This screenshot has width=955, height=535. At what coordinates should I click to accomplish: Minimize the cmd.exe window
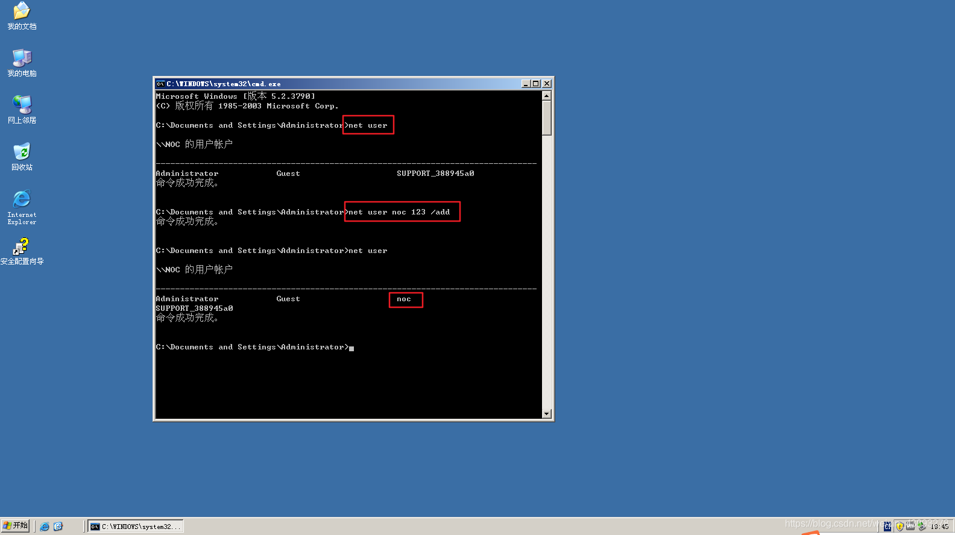point(525,84)
